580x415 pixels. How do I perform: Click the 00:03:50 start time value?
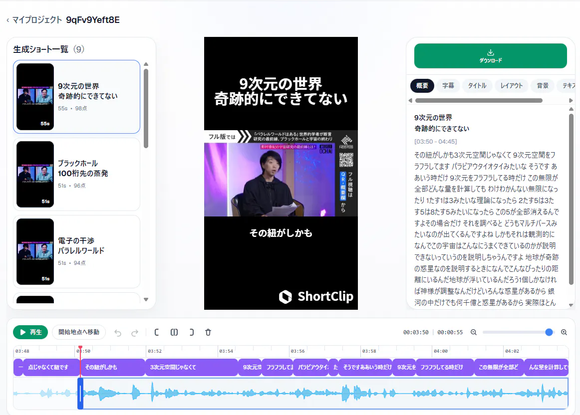point(416,332)
